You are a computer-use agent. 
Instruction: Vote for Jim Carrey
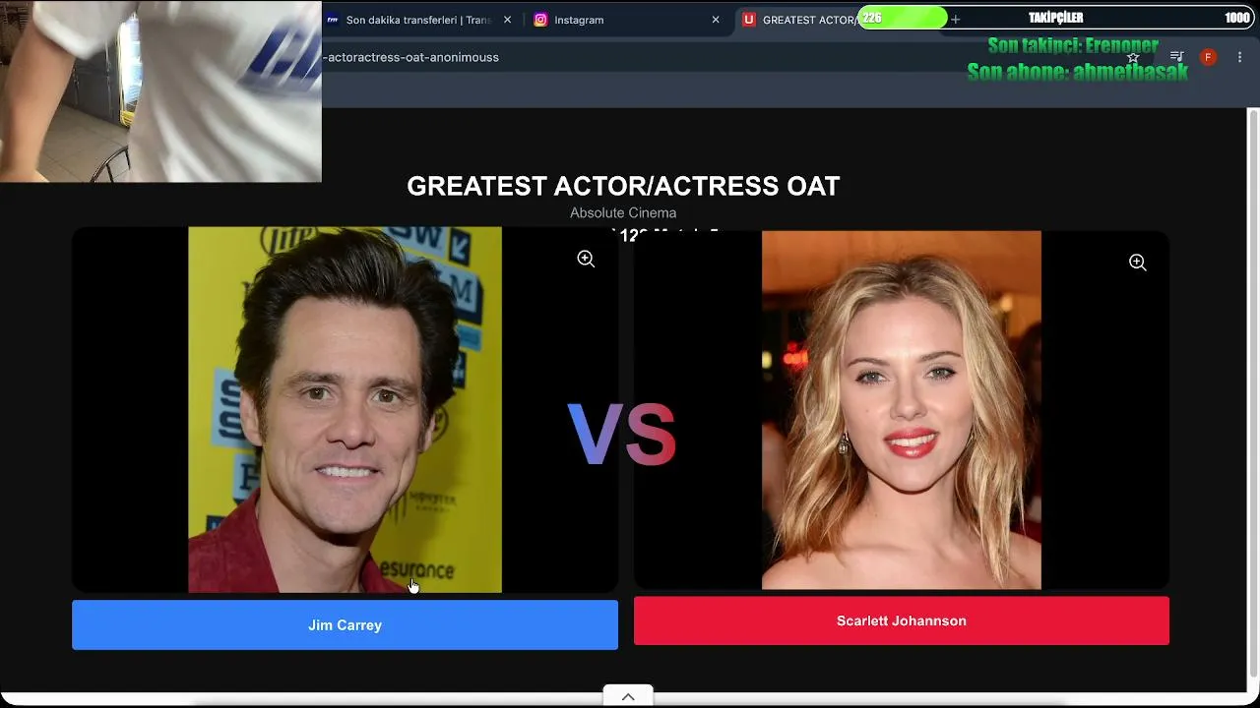point(345,625)
